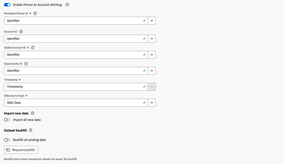
Task: Show help for Dataset backfill
Action: (31, 130)
